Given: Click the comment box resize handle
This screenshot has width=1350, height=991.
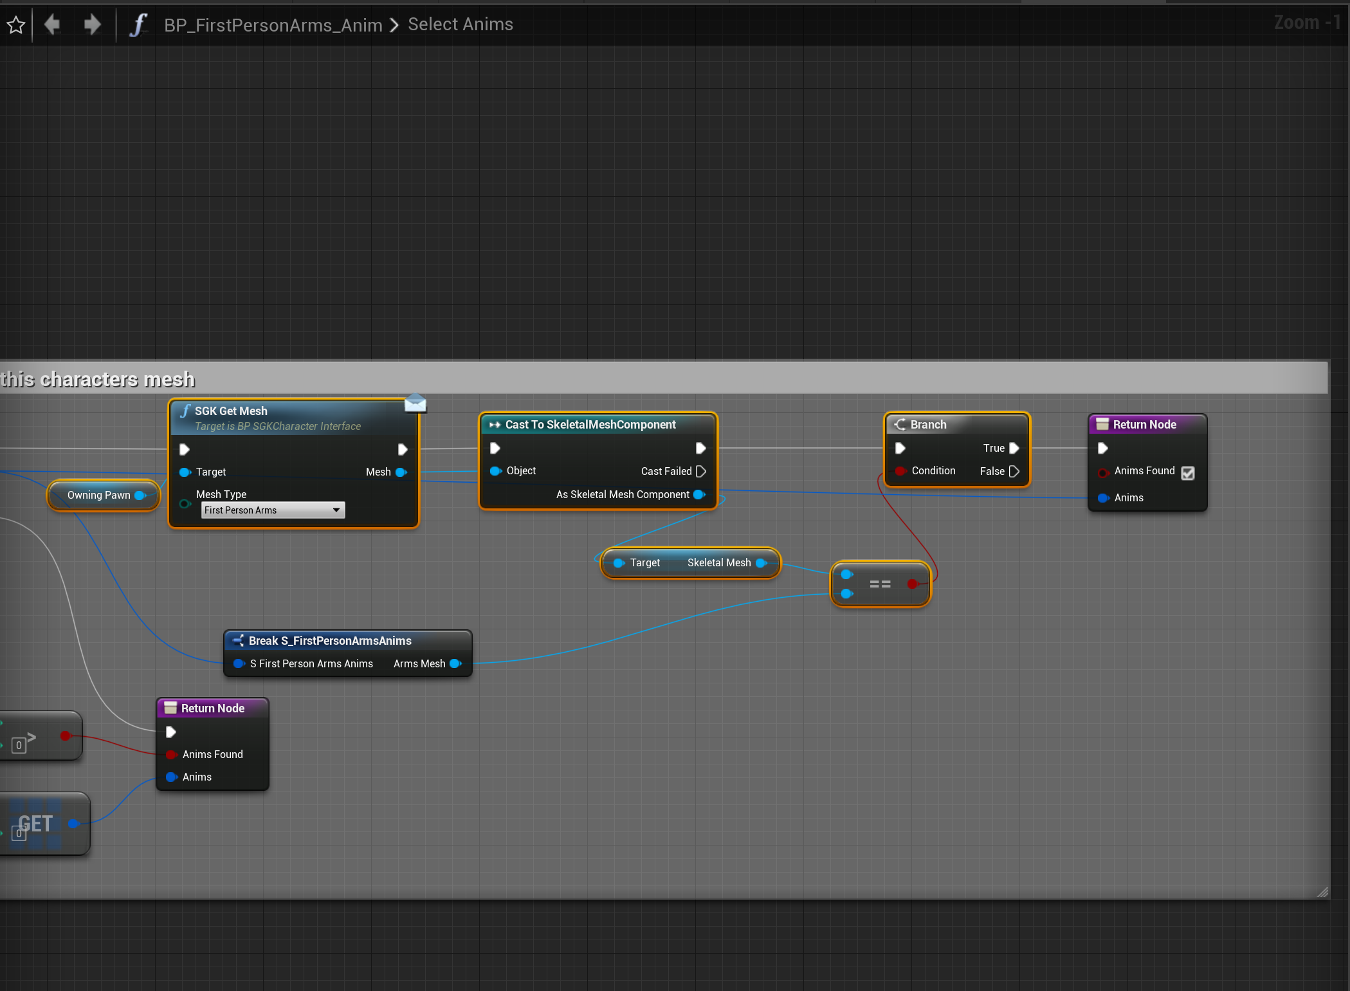Looking at the screenshot, I should point(1322,892).
